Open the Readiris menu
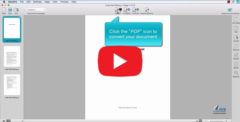The width and height of the screenshot is (240, 122). click(13, 2)
